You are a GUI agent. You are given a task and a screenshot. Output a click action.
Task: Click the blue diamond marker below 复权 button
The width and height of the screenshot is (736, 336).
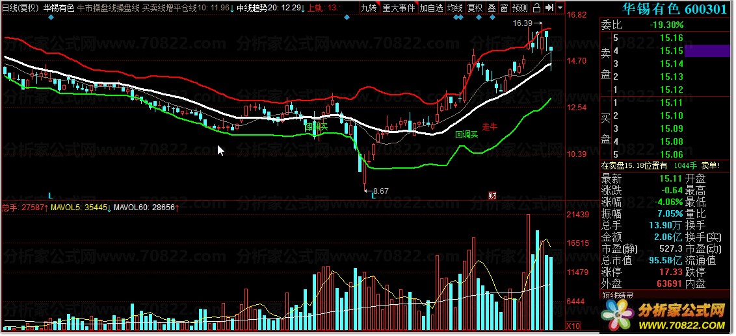479,18
